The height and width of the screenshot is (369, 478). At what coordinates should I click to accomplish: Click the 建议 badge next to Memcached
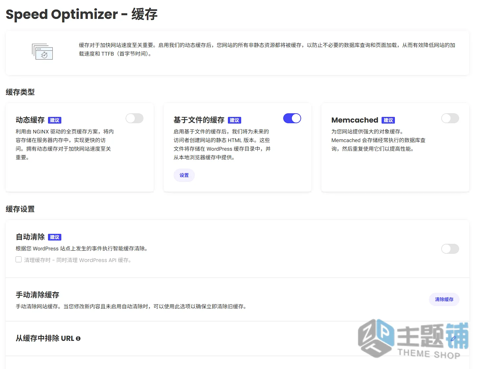(388, 120)
